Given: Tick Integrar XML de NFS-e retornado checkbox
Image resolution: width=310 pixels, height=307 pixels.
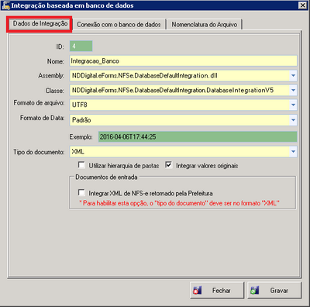Looking at the screenshot, I should 81,193.
